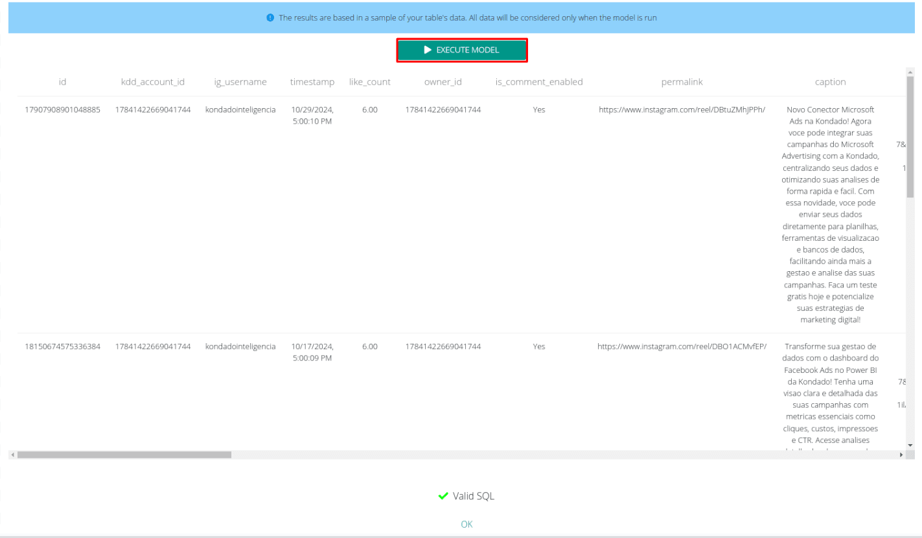Click the horizontal scrollbar right arrow

tap(901, 455)
